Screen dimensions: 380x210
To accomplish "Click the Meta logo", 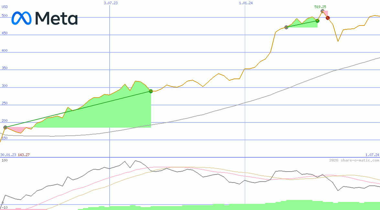I will click(45, 18).
